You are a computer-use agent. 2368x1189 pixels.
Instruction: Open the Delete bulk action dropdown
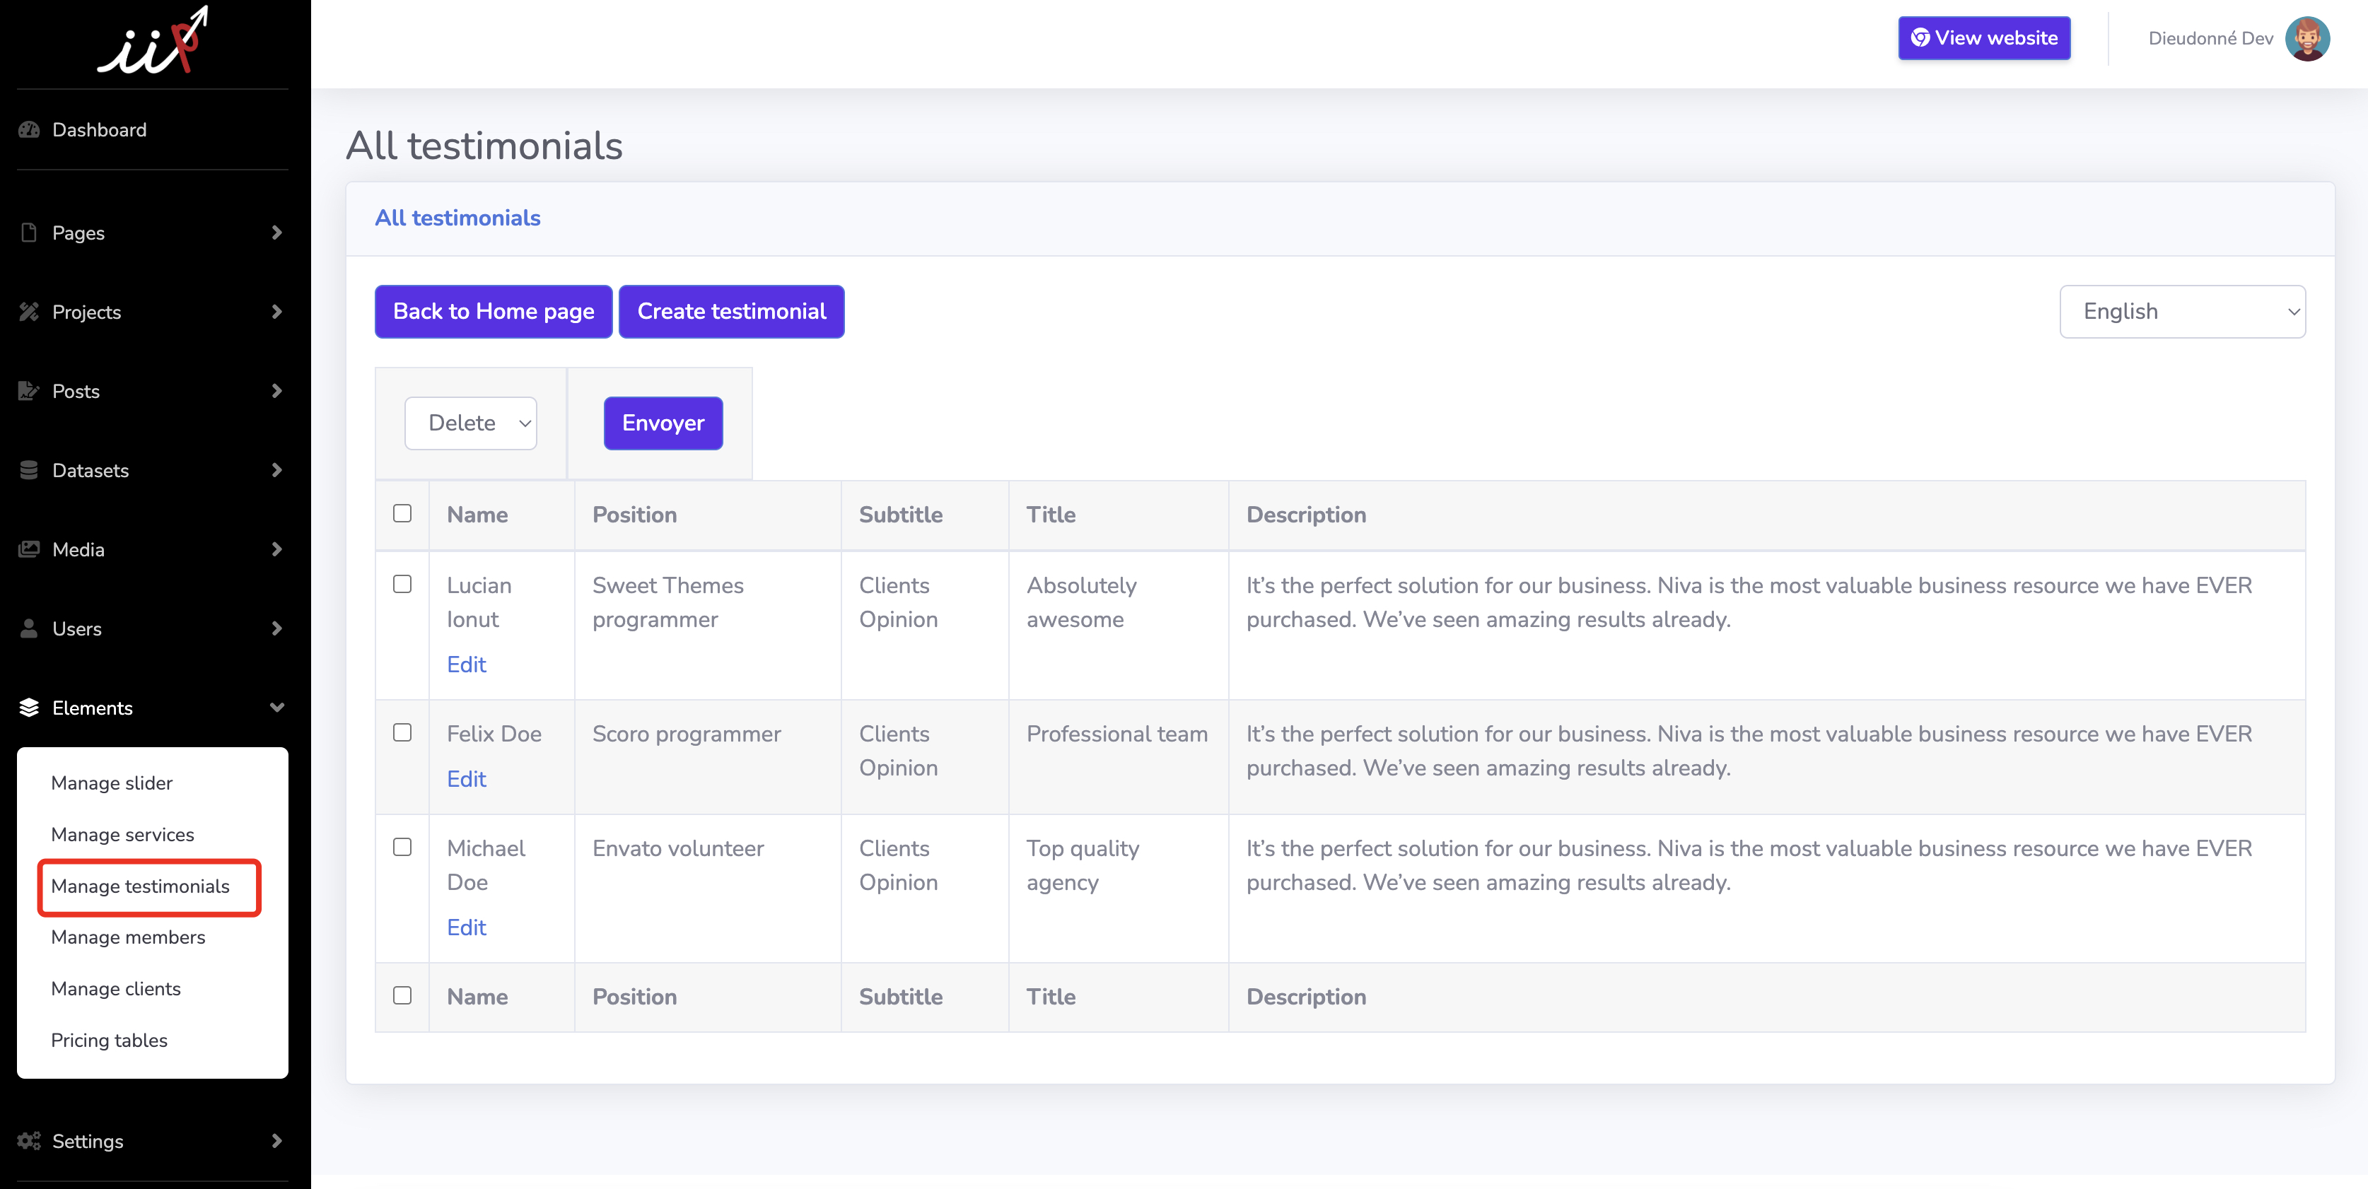coord(471,423)
